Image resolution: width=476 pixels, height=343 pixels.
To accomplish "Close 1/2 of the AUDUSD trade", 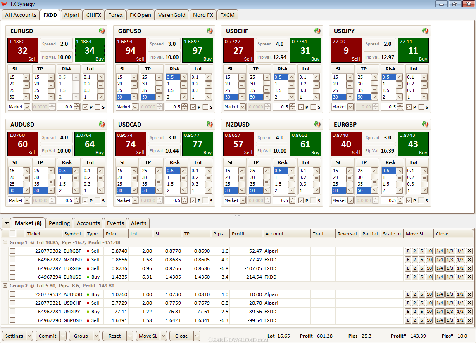I will (460, 294).
